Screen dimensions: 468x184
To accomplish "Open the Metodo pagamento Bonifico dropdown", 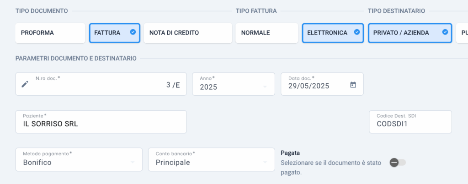I will click(x=79, y=159).
